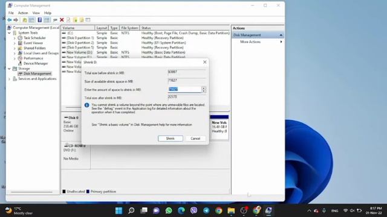This screenshot has height=217, width=387.
Task: Select the Computer Management (Local) root node
Action: coord(36,28)
